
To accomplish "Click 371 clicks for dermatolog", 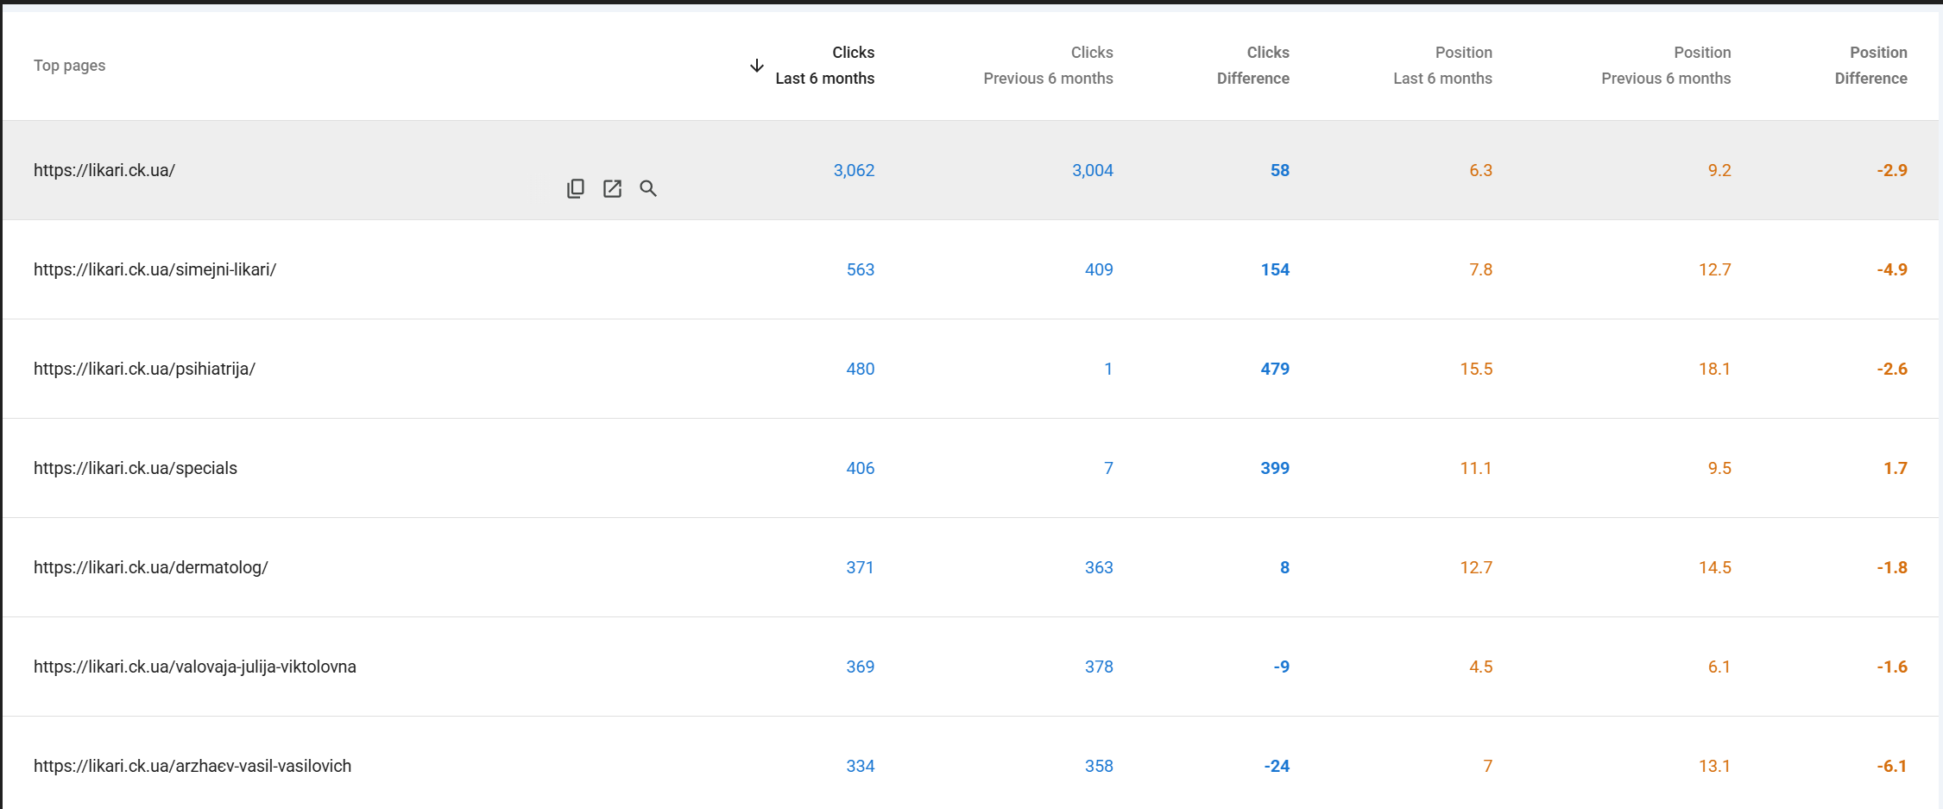I will pos(860,567).
